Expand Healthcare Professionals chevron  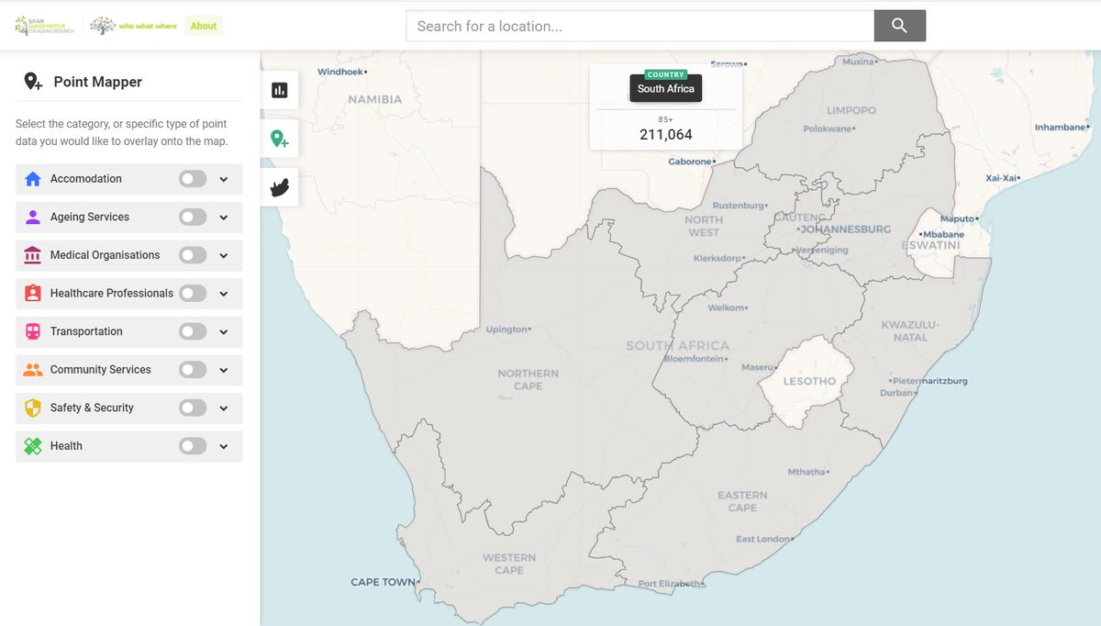pyautogui.click(x=224, y=294)
